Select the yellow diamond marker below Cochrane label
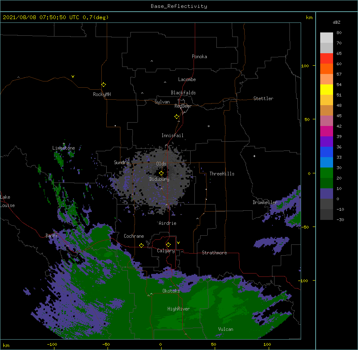 coord(141,245)
